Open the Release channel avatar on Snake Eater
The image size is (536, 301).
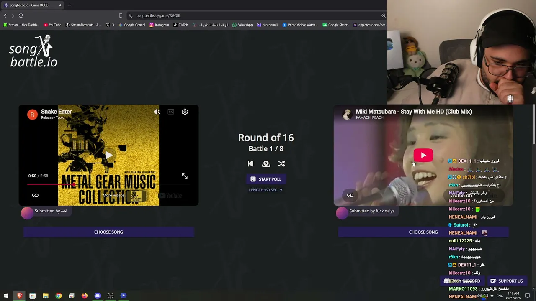pos(32,115)
